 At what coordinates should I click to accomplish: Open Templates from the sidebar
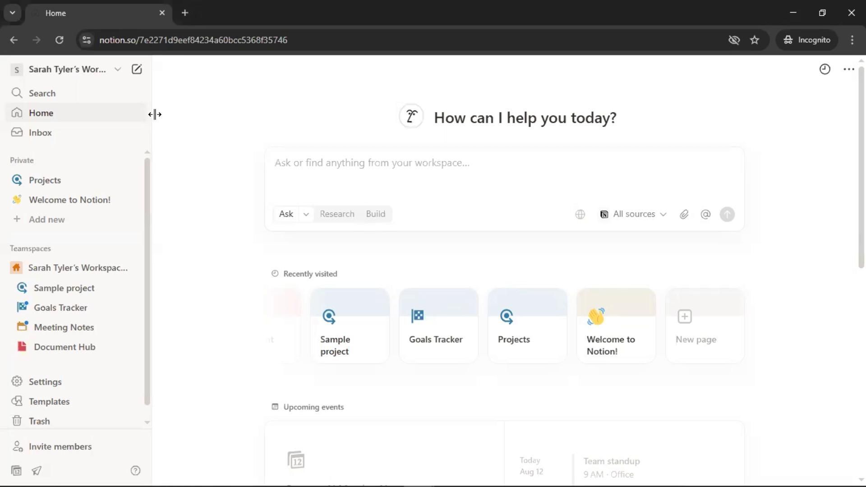pos(49,401)
